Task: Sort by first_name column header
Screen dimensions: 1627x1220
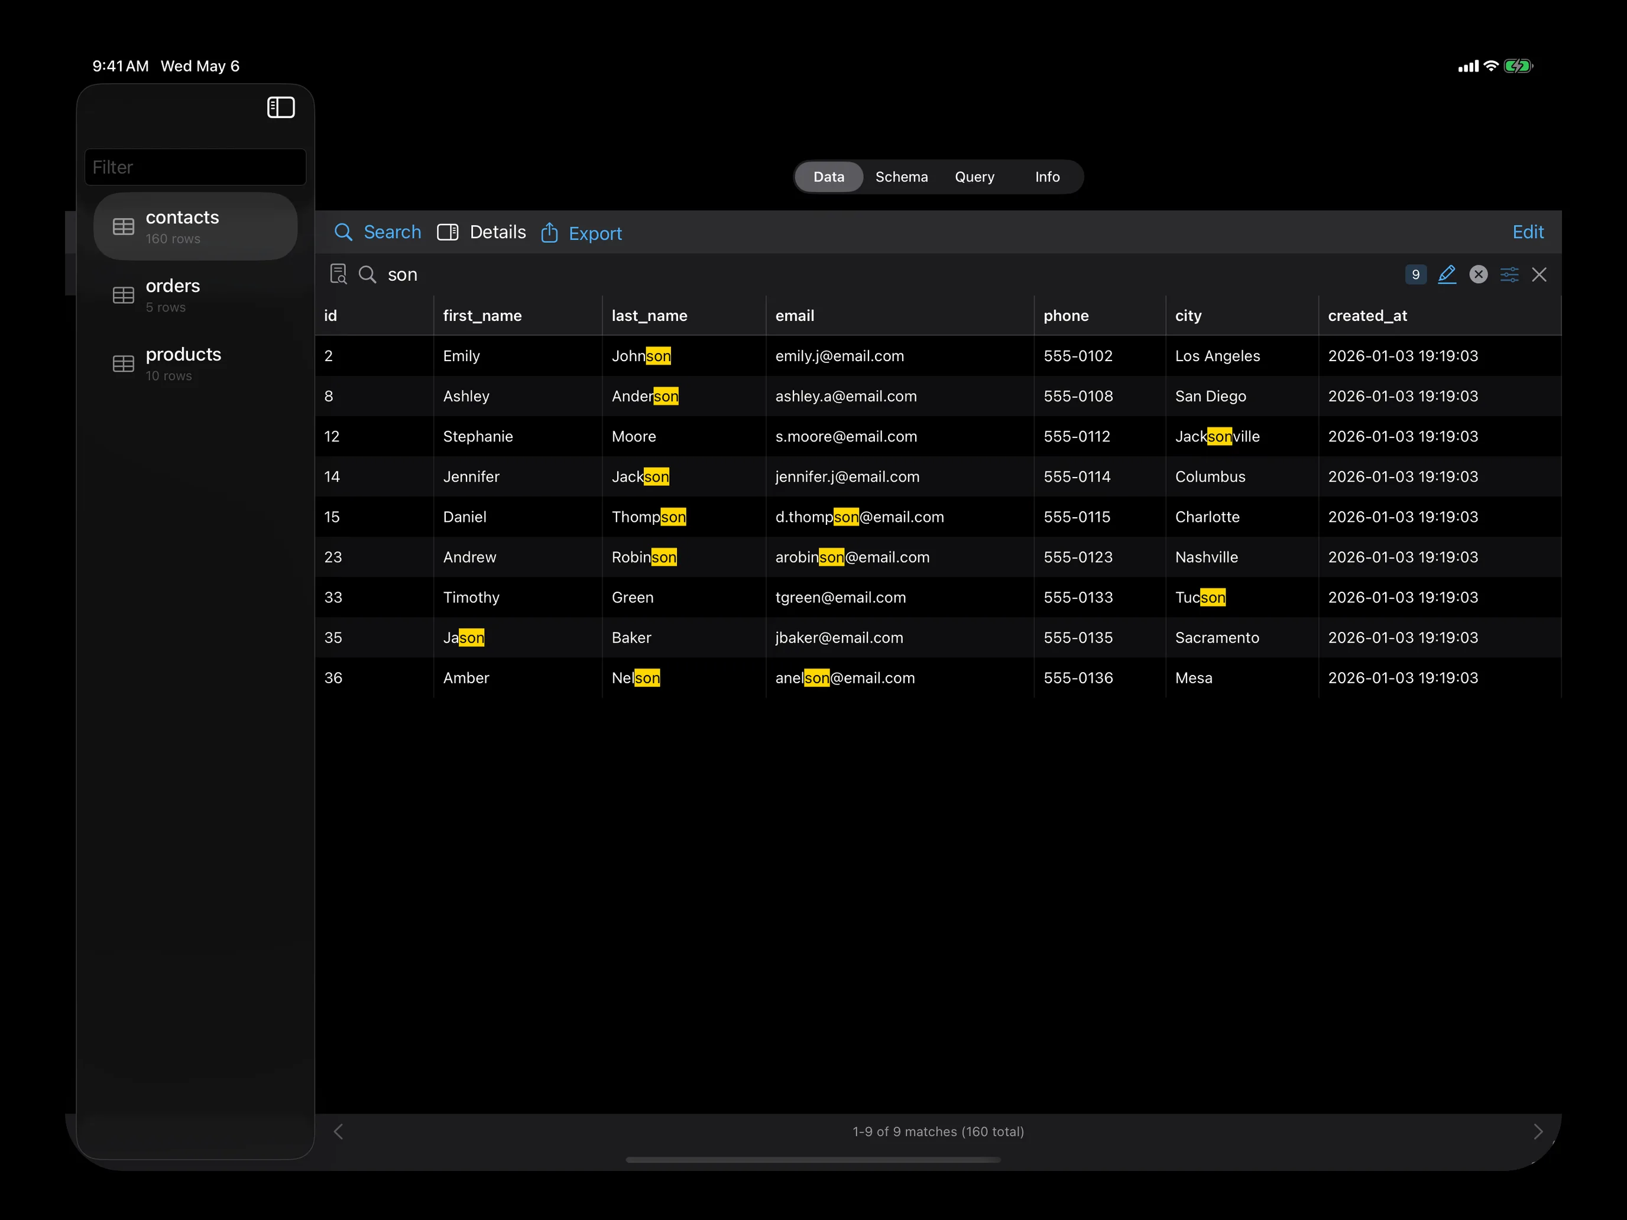Action: coord(518,316)
